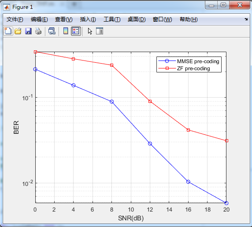This screenshot has width=252, height=227.
Task: Click the dock figure arrow at menu bar end
Action: pos(246,19)
